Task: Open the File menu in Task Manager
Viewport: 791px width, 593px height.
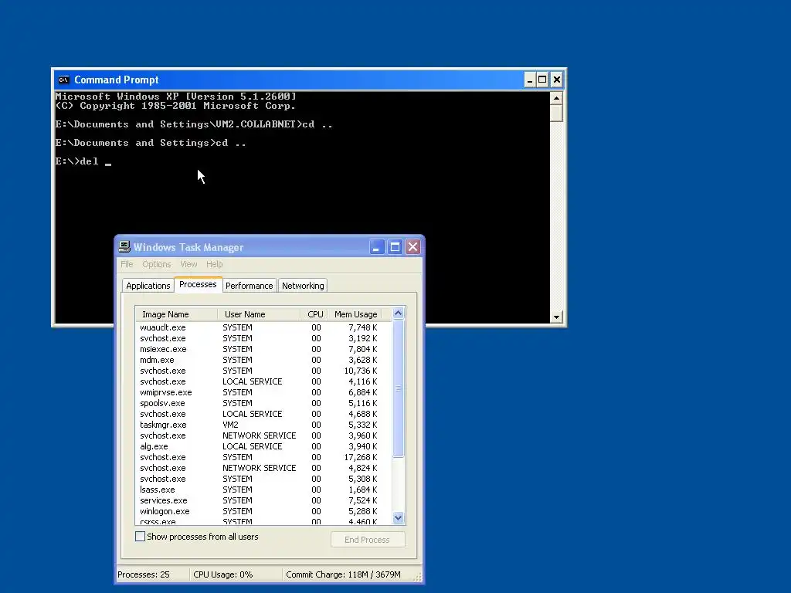Action: [127, 264]
